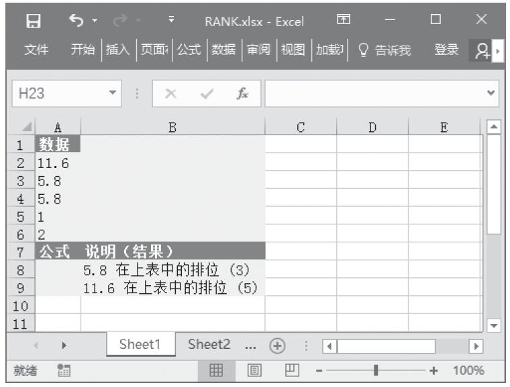The height and width of the screenshot is (387, 510).
Task: Switch to Page Layout view
Action: [x=254, y=370]
